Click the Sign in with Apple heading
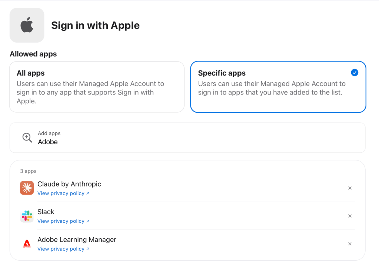This screenshot has width=379, height=278. [x=95, y=25]
